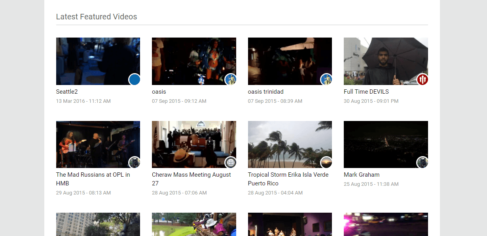Click the date '13 Mar 2016 - 11:12 AM'

click(83, 101)
